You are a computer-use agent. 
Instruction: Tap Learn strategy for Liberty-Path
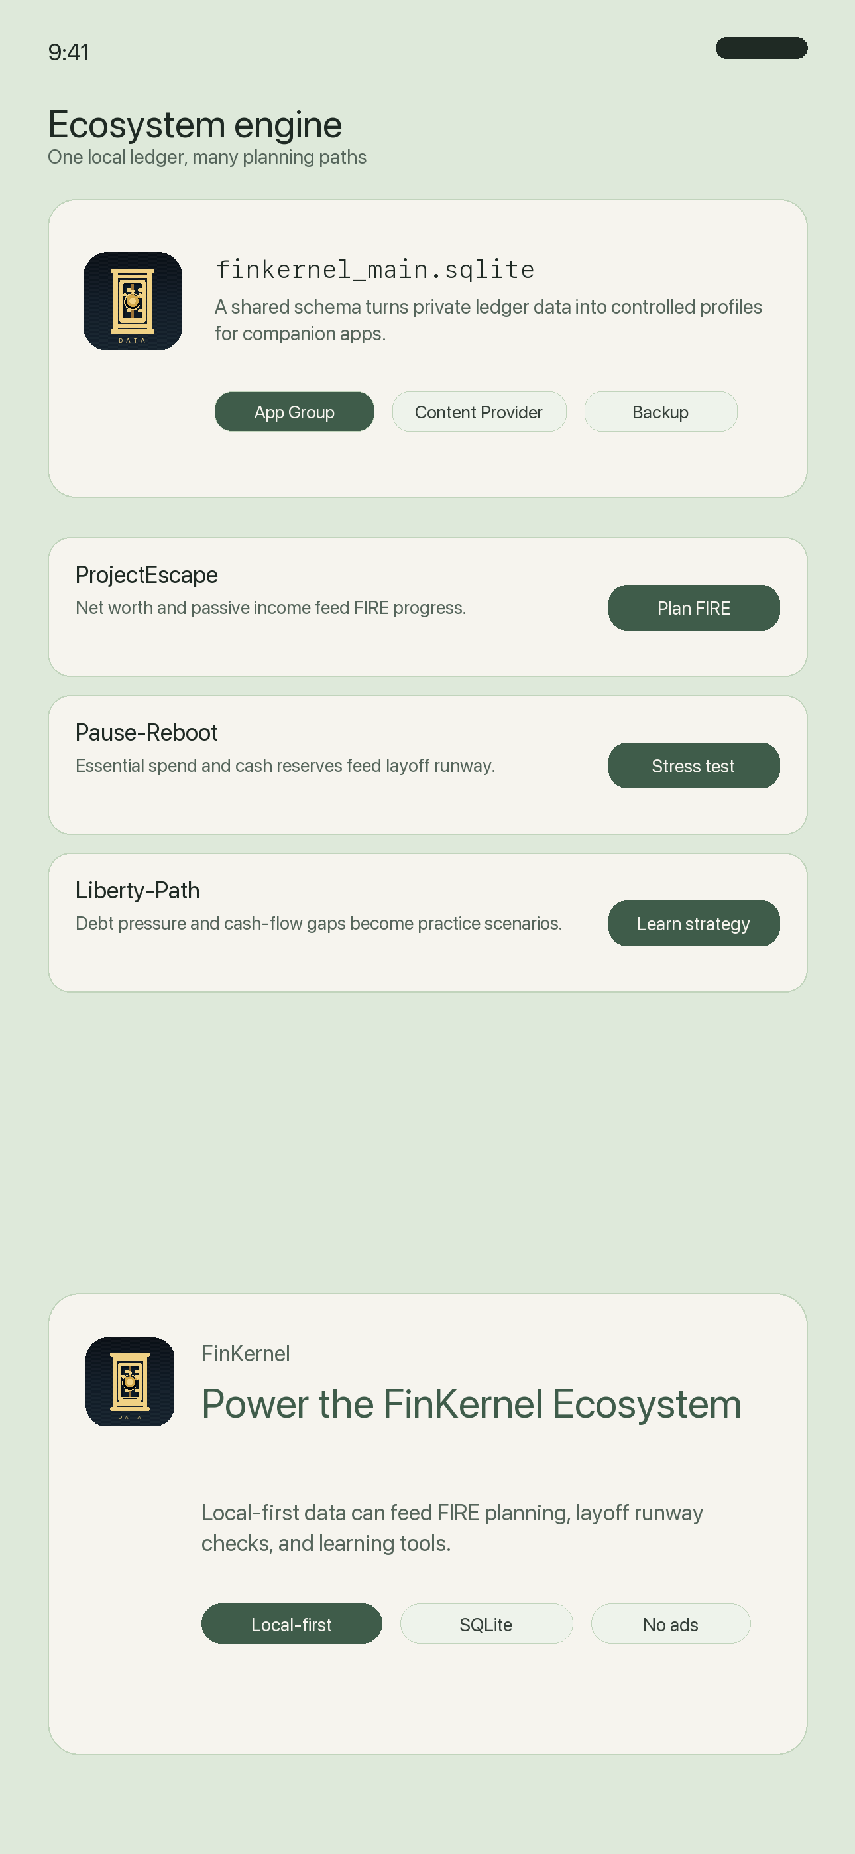[694, 924]
